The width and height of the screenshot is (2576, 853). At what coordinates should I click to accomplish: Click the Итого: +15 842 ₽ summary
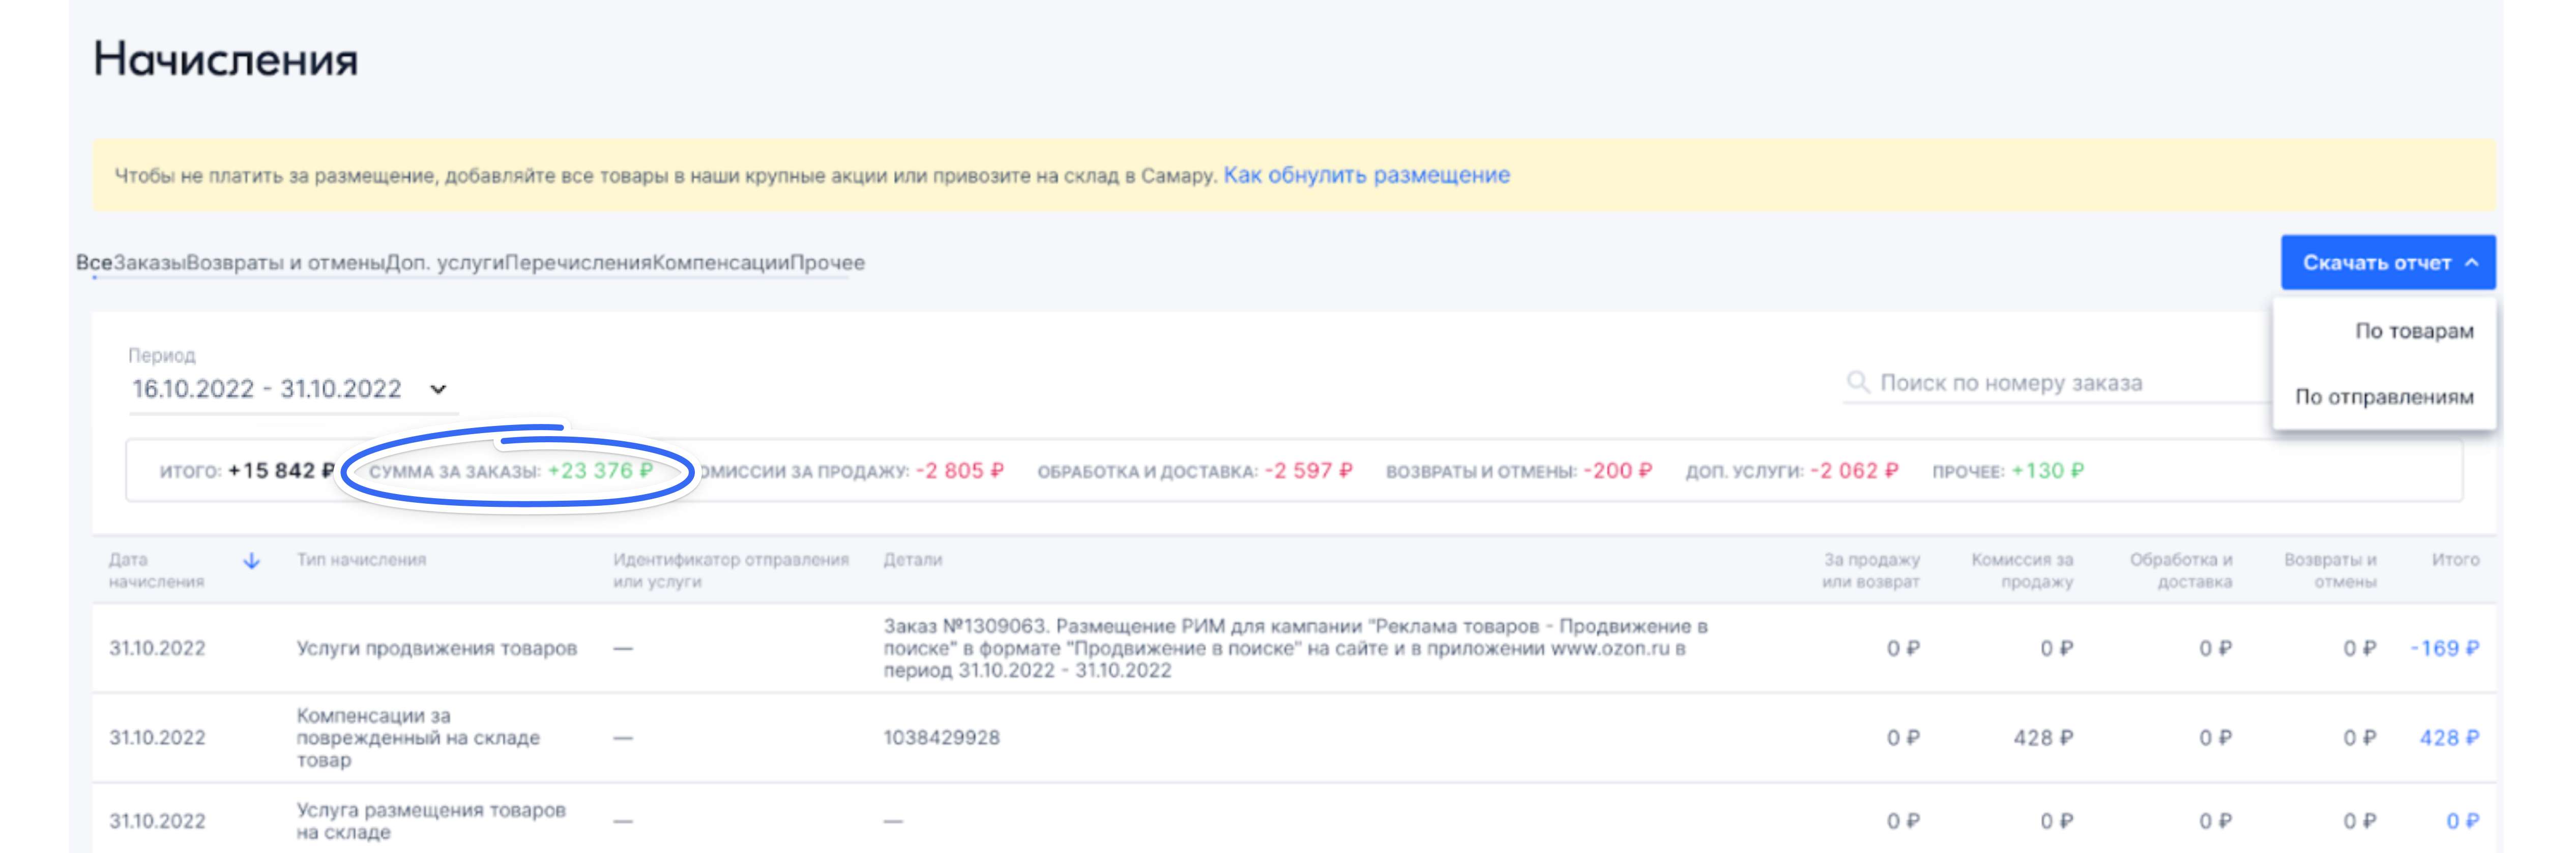click(247, 470)
